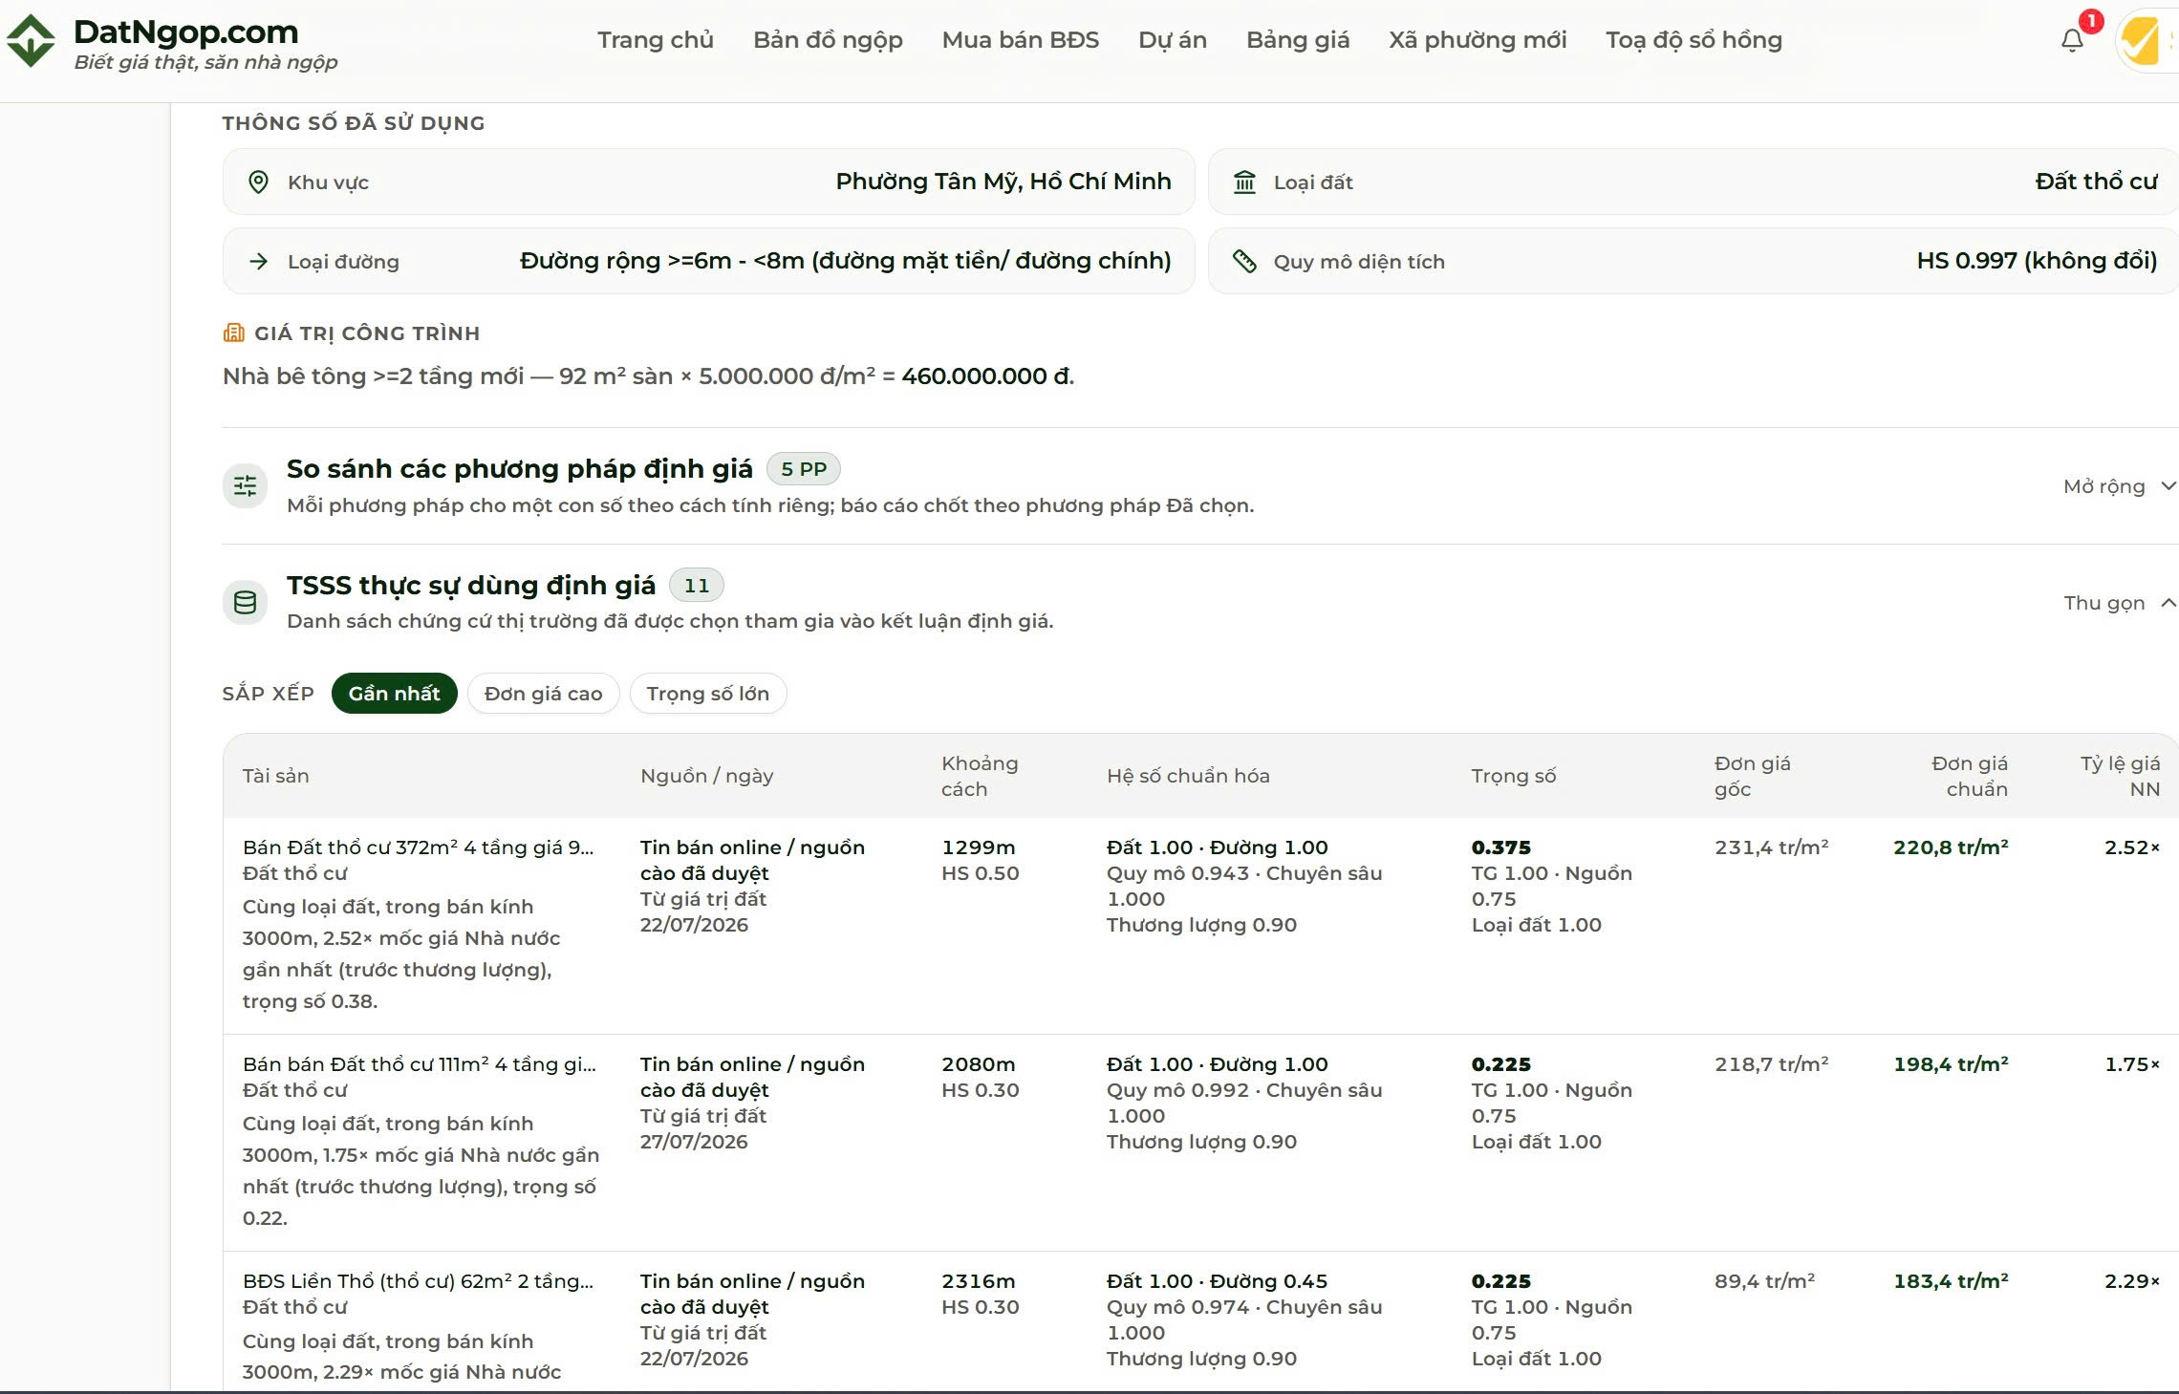Open the listing BĐS Liền Thổ 62m² 2 tầng
This screenshot has width=2179, height=1394.
point(418,1281)
